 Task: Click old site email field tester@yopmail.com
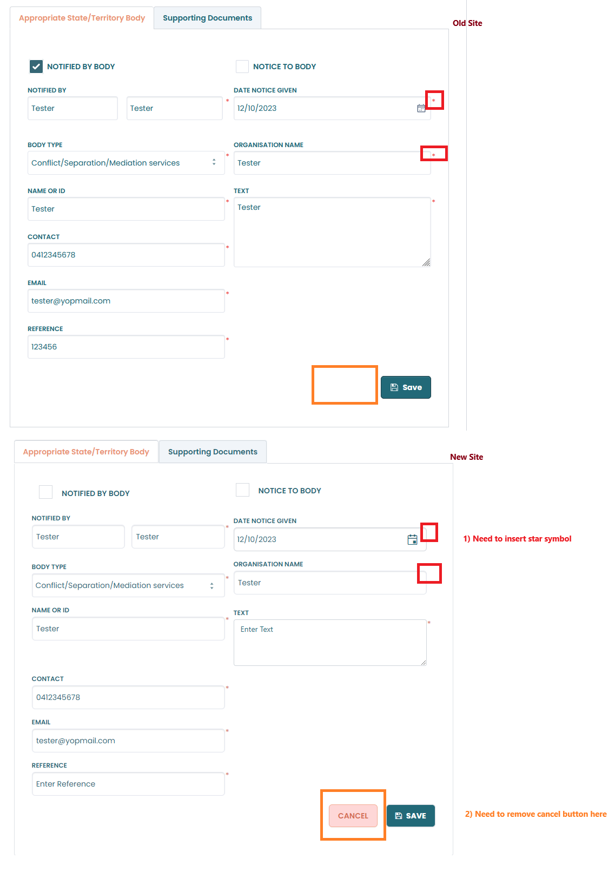pyautogui.click(x=126, y=301)
